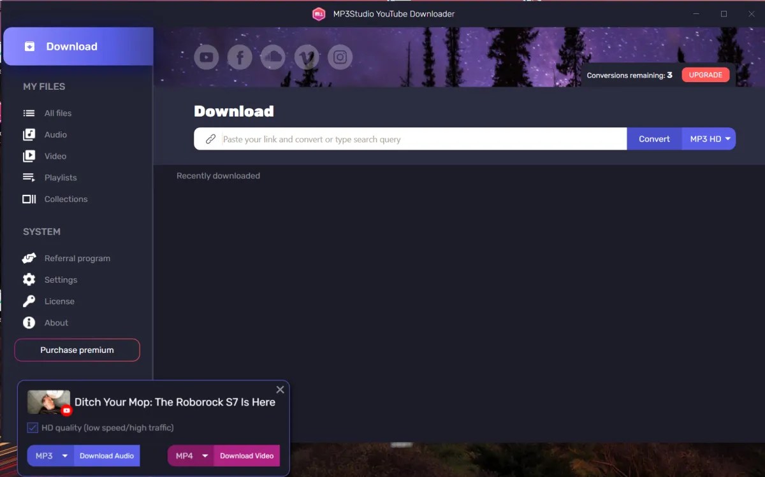Click the Upgrade badge near conversions remaining

705,75
